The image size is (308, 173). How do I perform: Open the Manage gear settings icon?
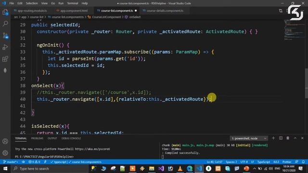click(x=5, y=153)
